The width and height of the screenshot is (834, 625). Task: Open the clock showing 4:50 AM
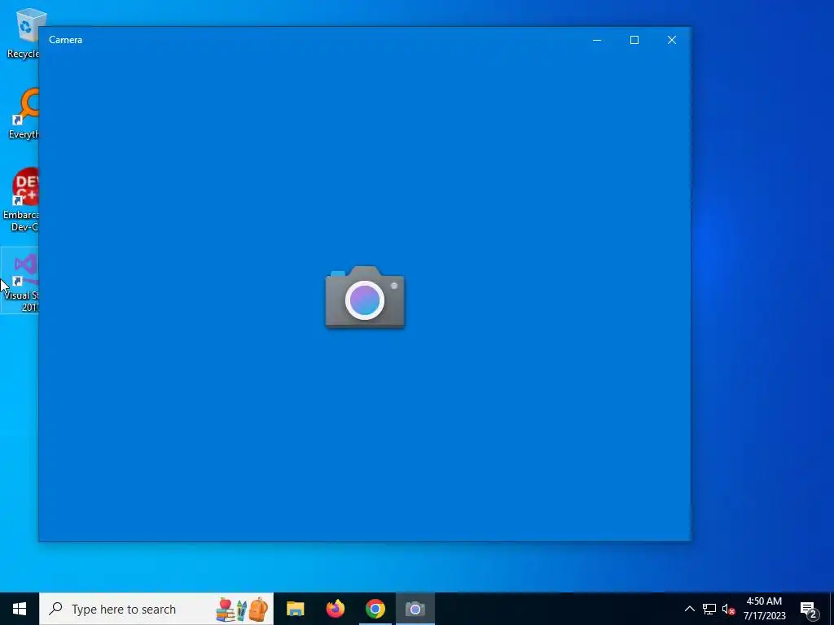tap(764, 609)
